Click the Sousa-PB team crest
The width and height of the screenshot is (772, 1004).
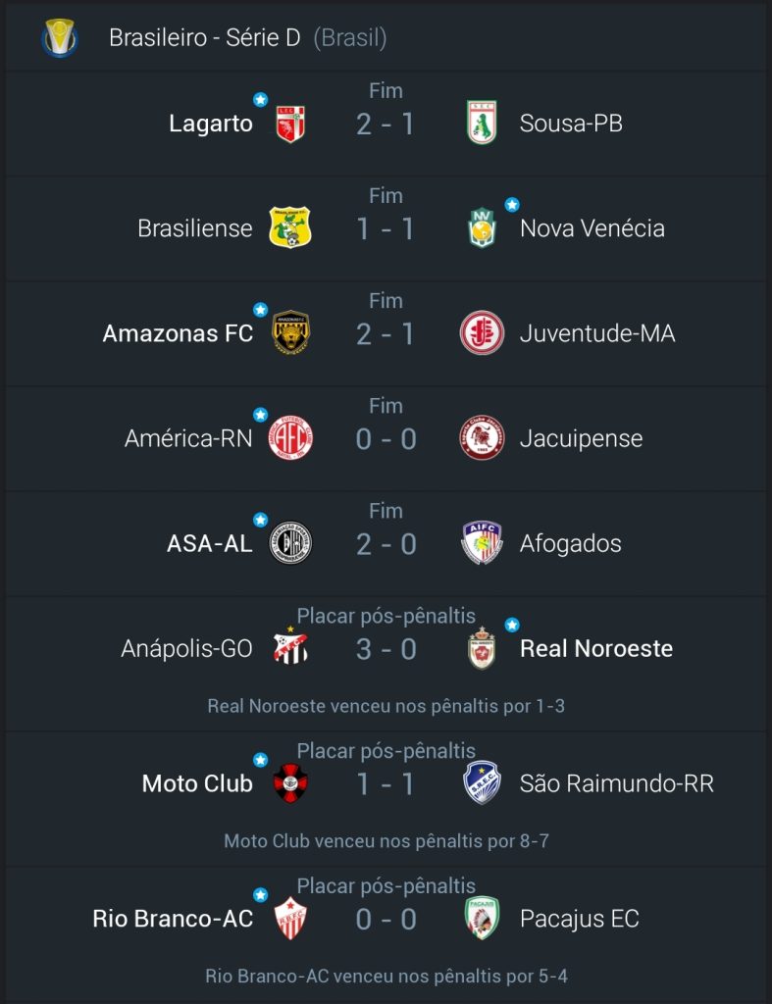tap(482, 123)
